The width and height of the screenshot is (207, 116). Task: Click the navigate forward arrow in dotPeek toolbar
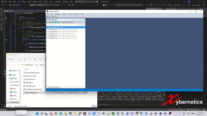(x=49, y=16)
